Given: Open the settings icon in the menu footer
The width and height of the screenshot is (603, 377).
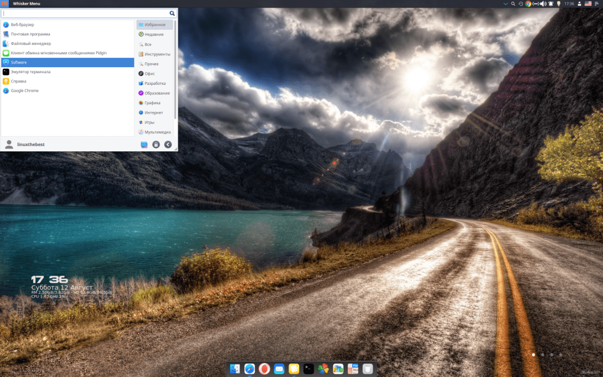Looking at the screenshot, I should click(144, 145).
